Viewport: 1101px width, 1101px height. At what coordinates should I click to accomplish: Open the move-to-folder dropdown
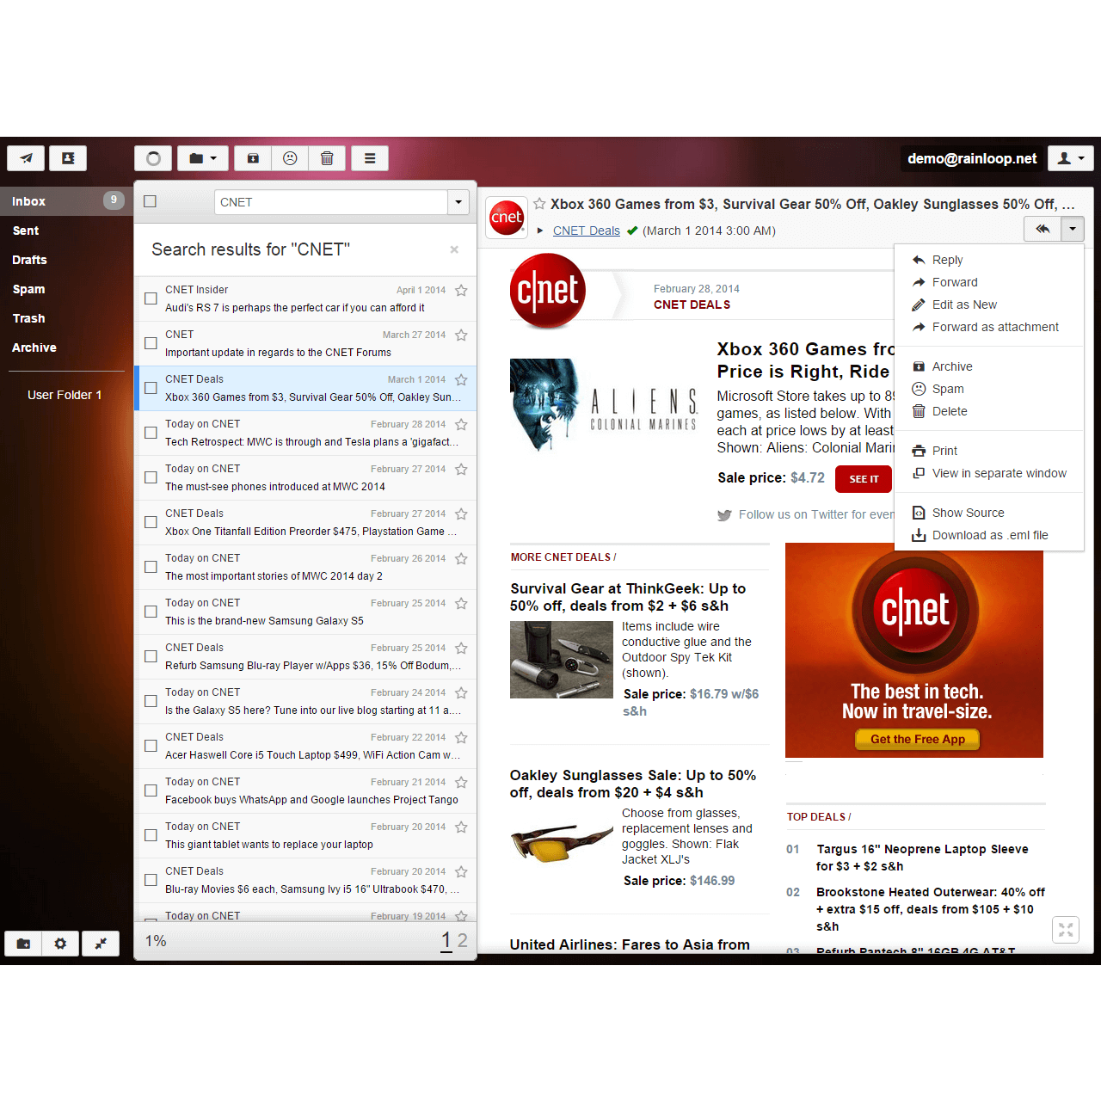click(x=203, y=158)
